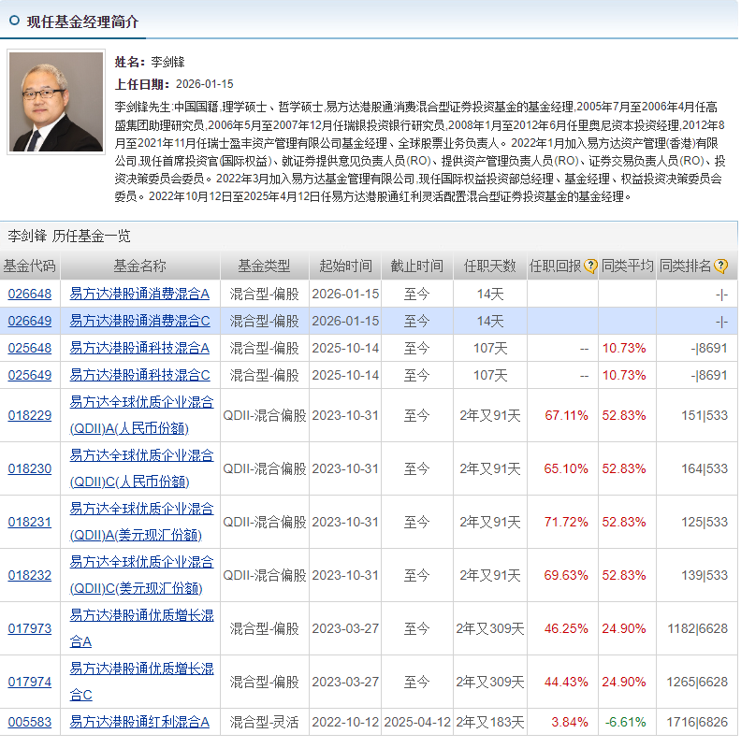Click 2年又183天 tenure cell
Image resolution: width=741 pixels, height=748 pixels.
click(490, 722)
